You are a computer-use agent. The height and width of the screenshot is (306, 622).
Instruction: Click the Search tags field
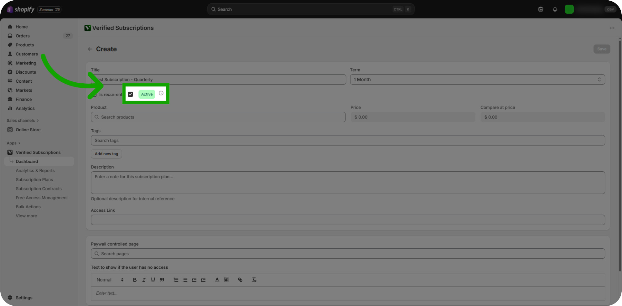pyautogui.click(x=348, y=141)
